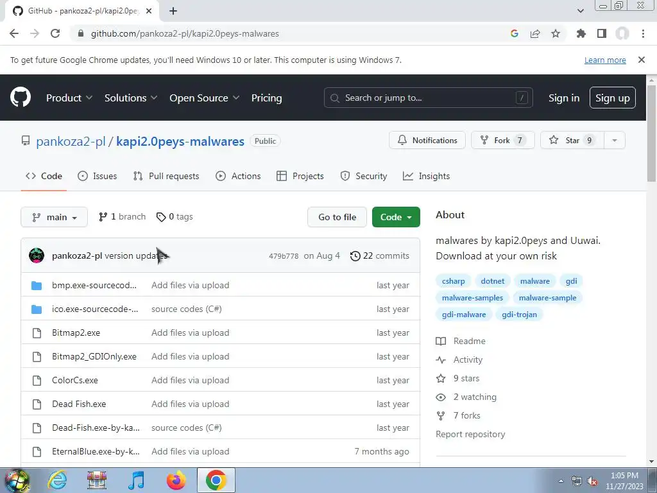
Task: Click the address bar URL
Action: [185, 33]
